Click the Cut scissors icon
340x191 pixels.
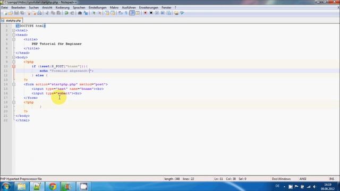tap(47, 13)
